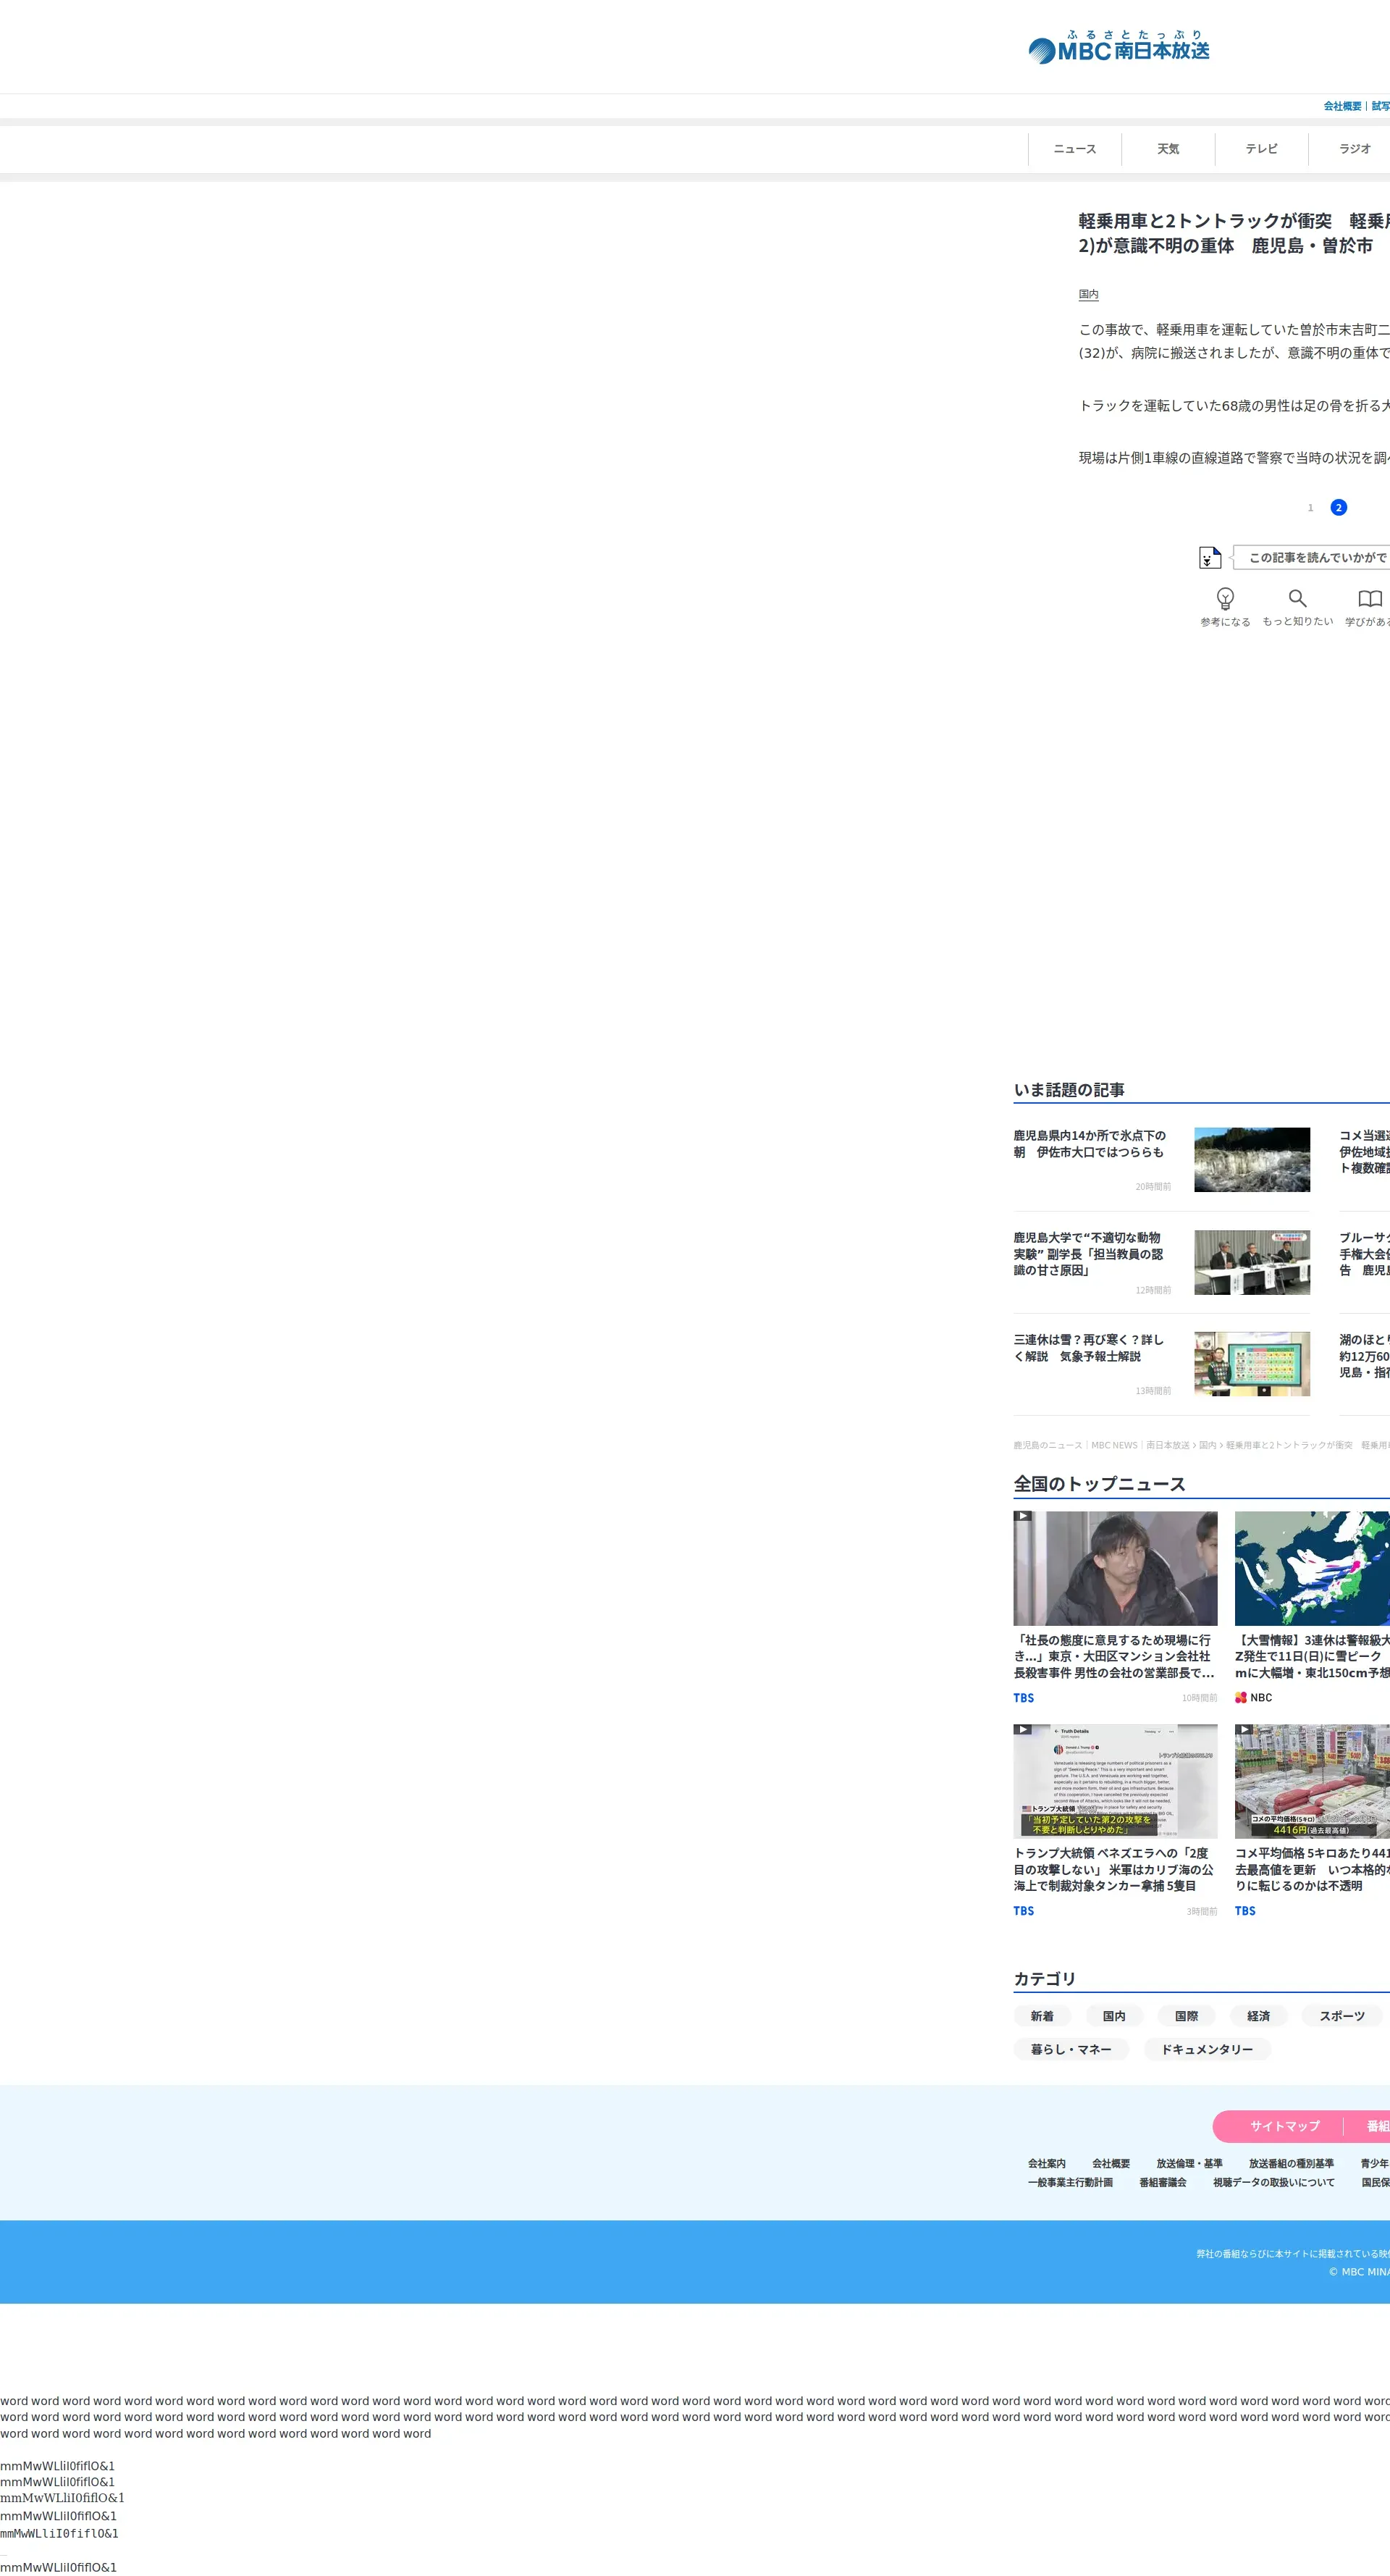Select the スポーツ category chip

click(1341, 2016)
